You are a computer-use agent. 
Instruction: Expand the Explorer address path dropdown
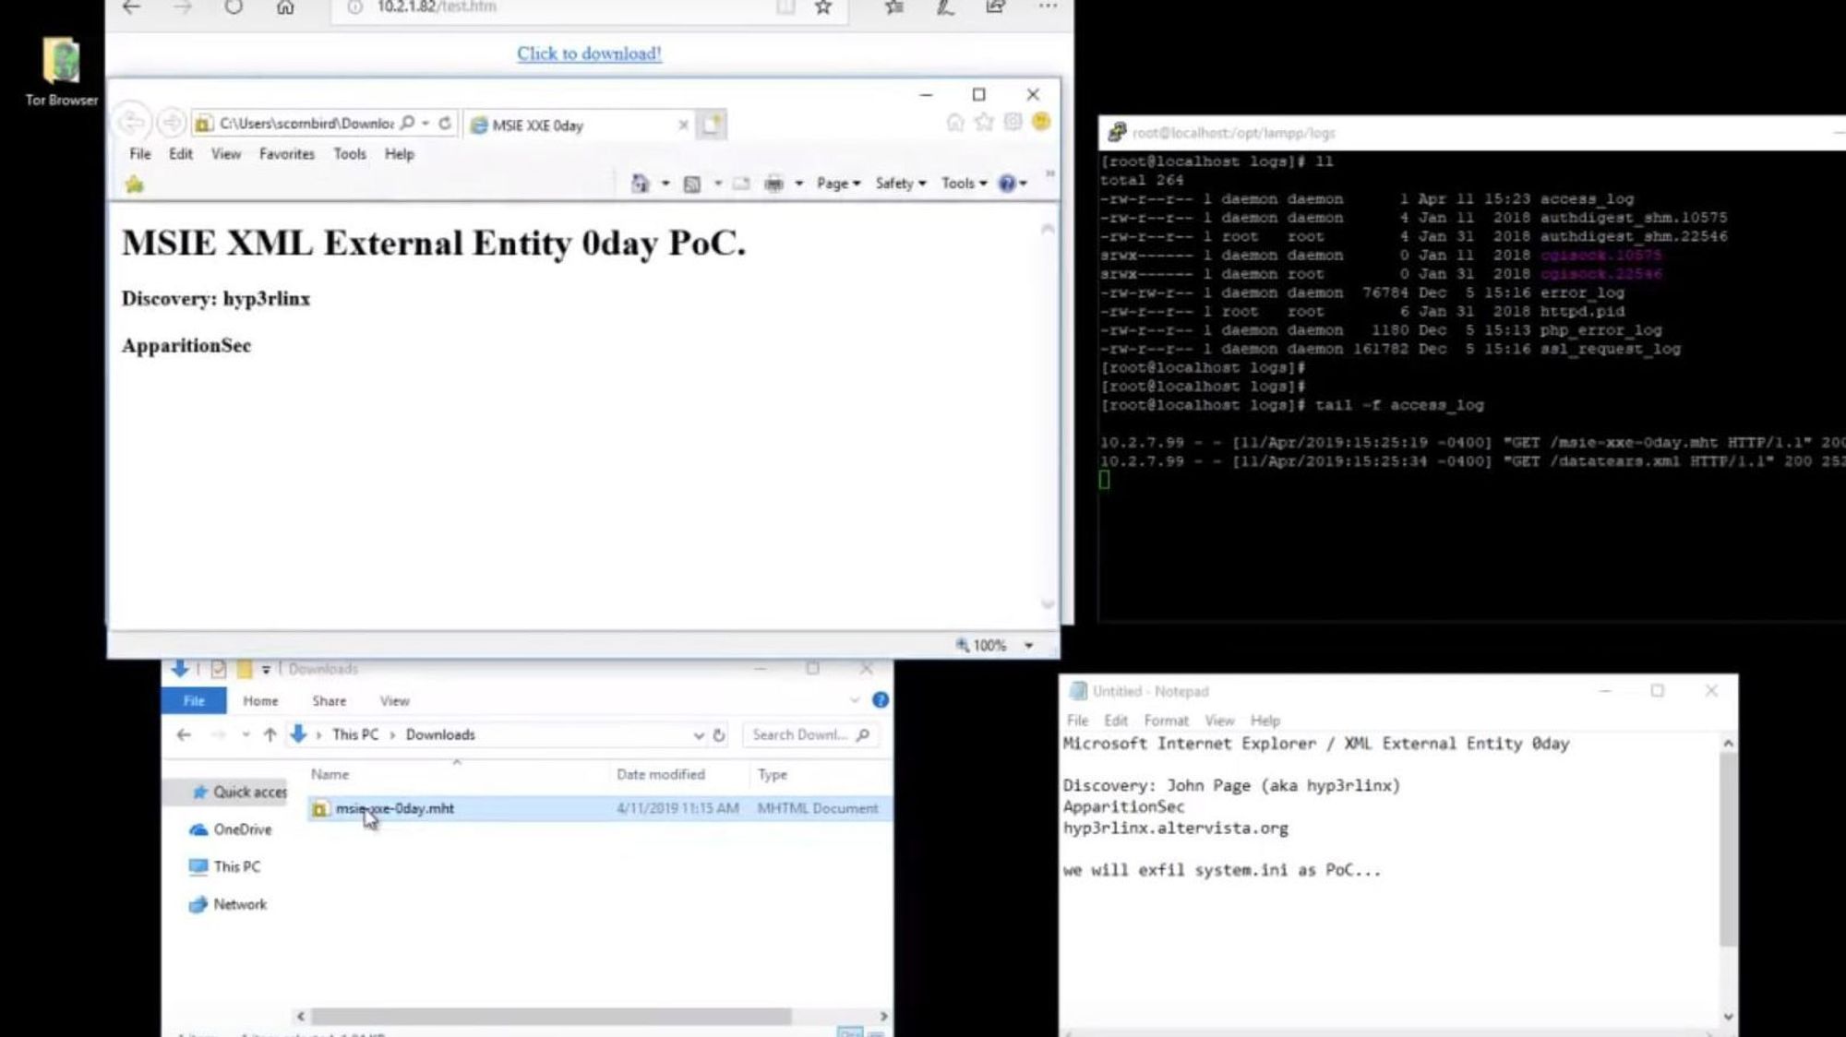[x=699, y=735]
